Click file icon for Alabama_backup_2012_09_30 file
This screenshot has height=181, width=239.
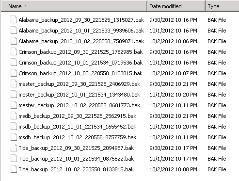14,20
